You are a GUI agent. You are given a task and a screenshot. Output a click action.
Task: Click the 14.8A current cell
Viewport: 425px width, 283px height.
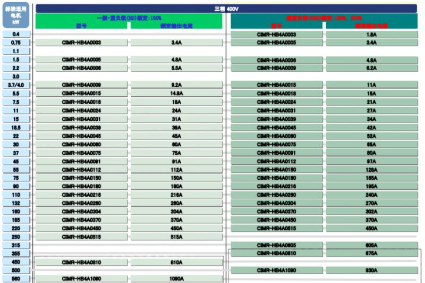[x=176, y=93]
